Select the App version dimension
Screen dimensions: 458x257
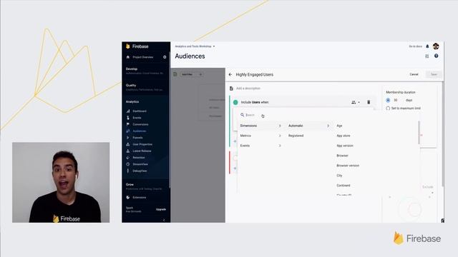pyautogui.click(x=345, y=146)
